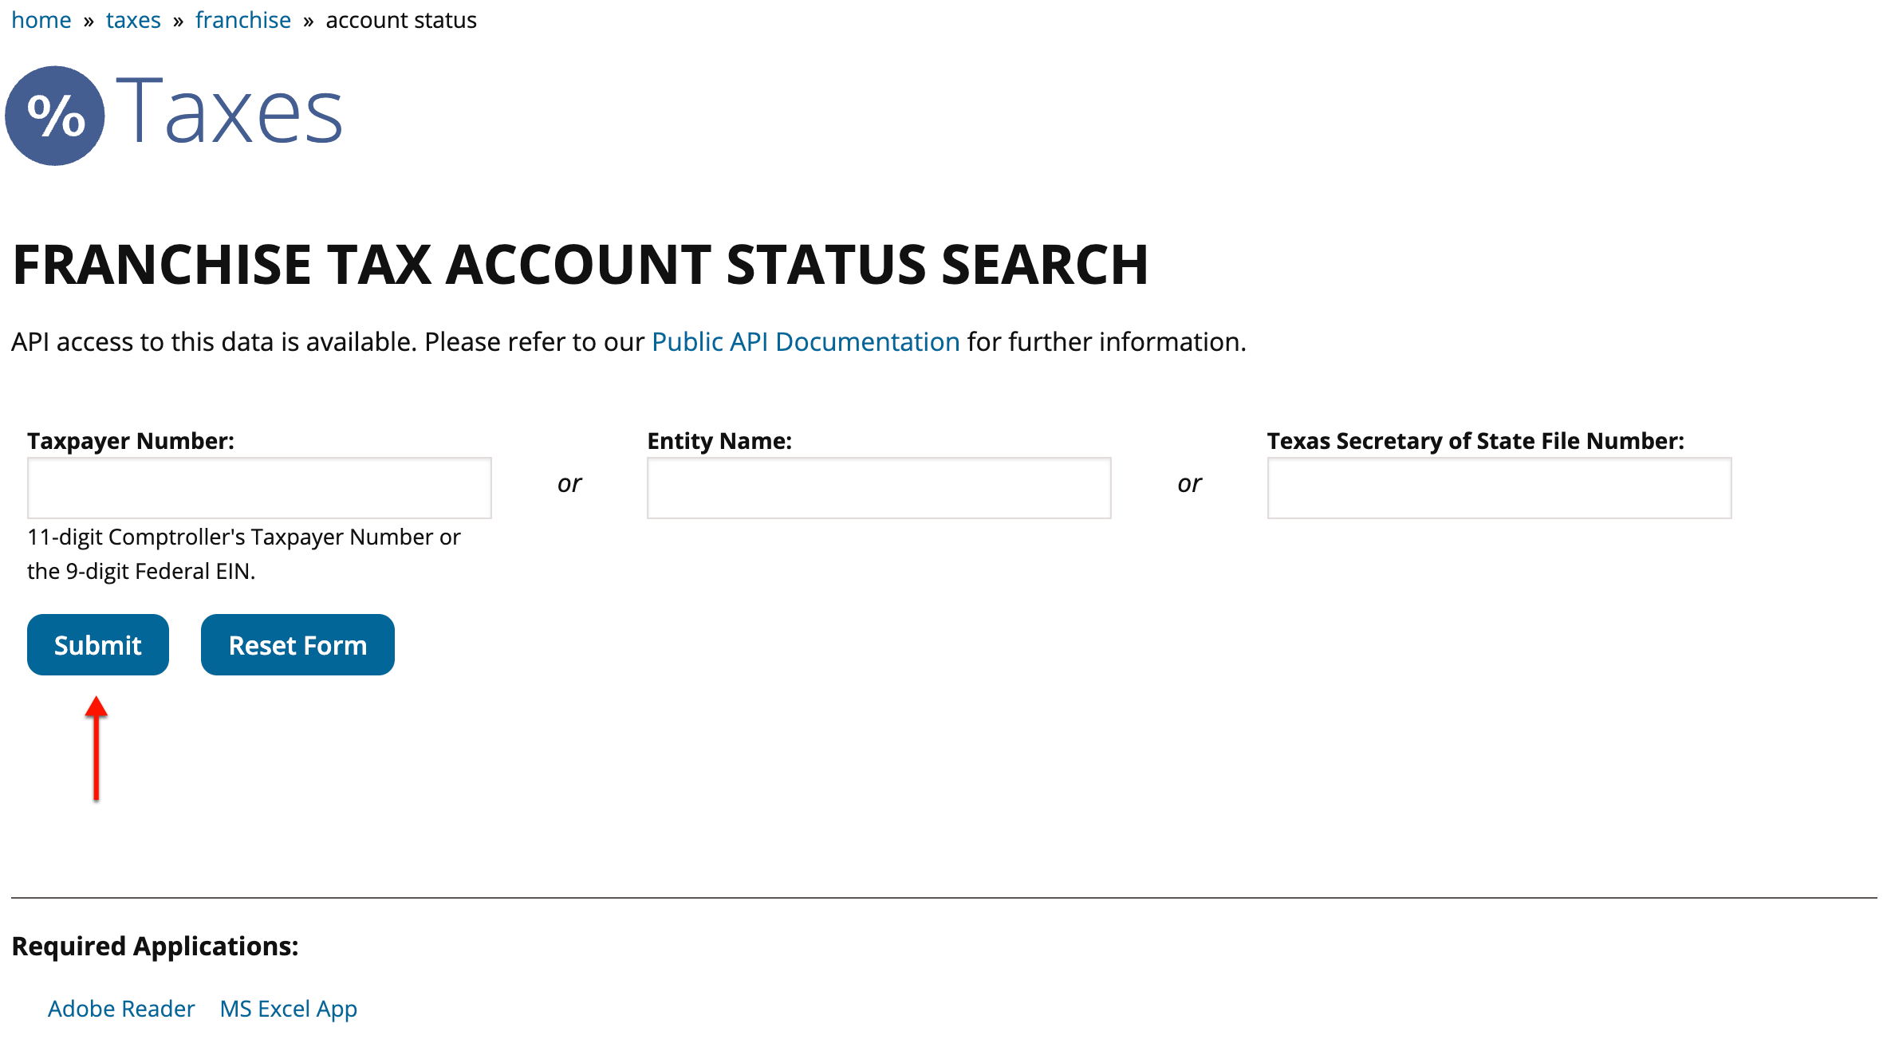This screenshot has height=1051, width=1887.
Task: Submit the franchise tax search form
Action: coord(98,645)
